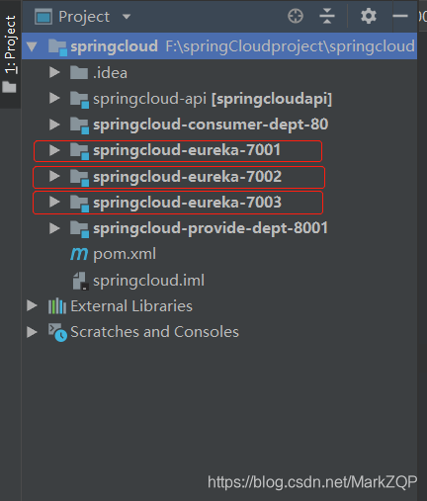This screenshot has height=501, width=427.
Task: Select the pom.xml file
Action: tap(125, 254)
